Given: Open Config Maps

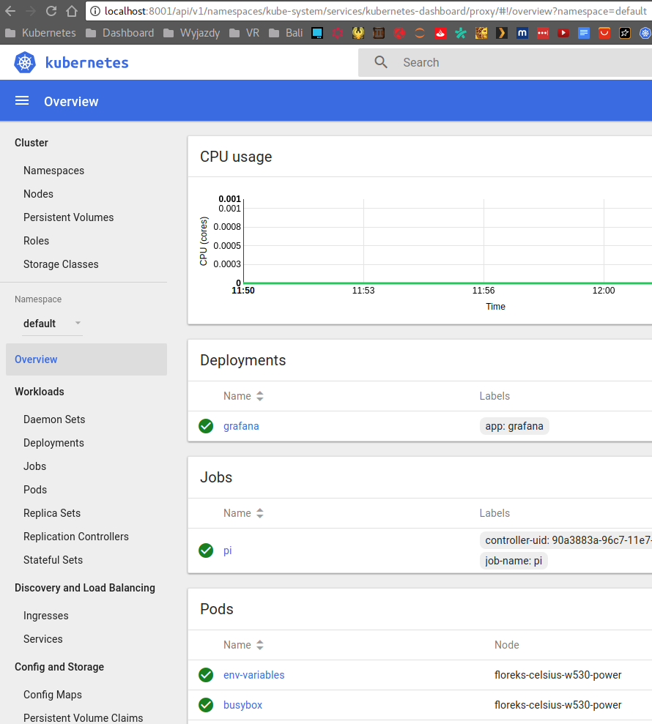Looking at the screenshot, I should pos(53,695).
